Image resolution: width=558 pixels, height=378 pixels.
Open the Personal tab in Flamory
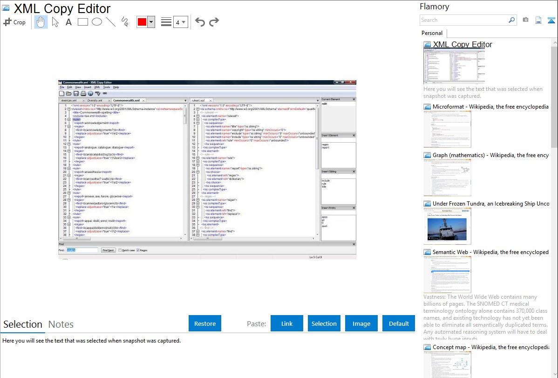pyautogui.click(x=432, y=33)
